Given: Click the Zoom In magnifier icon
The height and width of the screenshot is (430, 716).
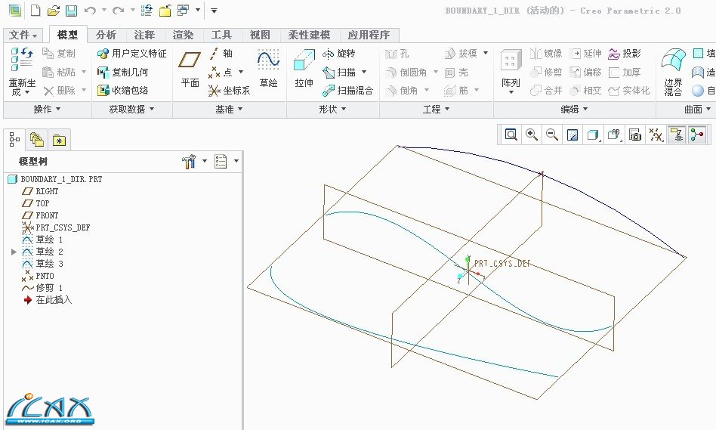Looking at the screenshot, I should (532, 135).
